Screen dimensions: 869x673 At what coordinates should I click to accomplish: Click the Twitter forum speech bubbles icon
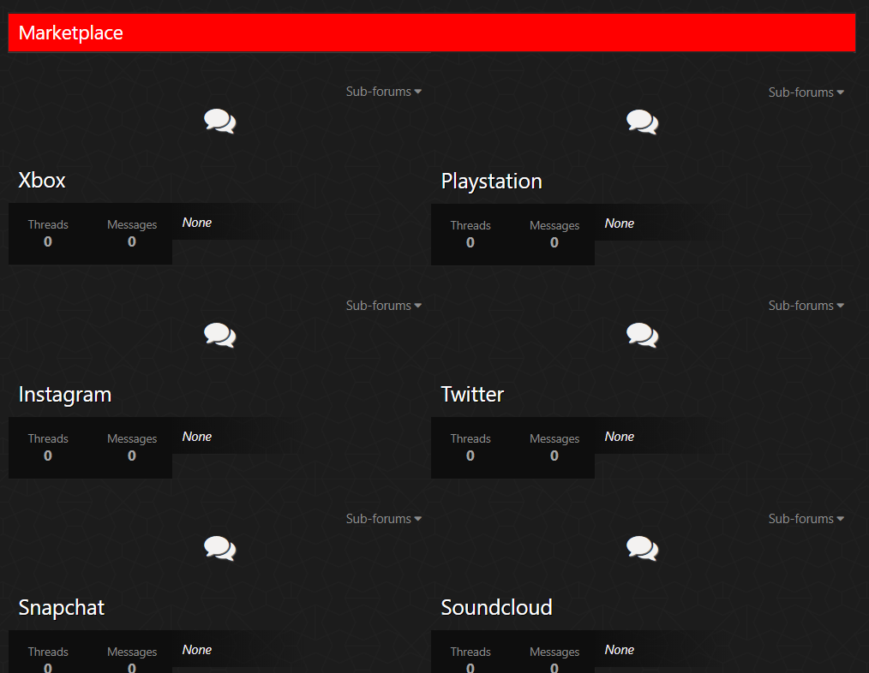643,335
